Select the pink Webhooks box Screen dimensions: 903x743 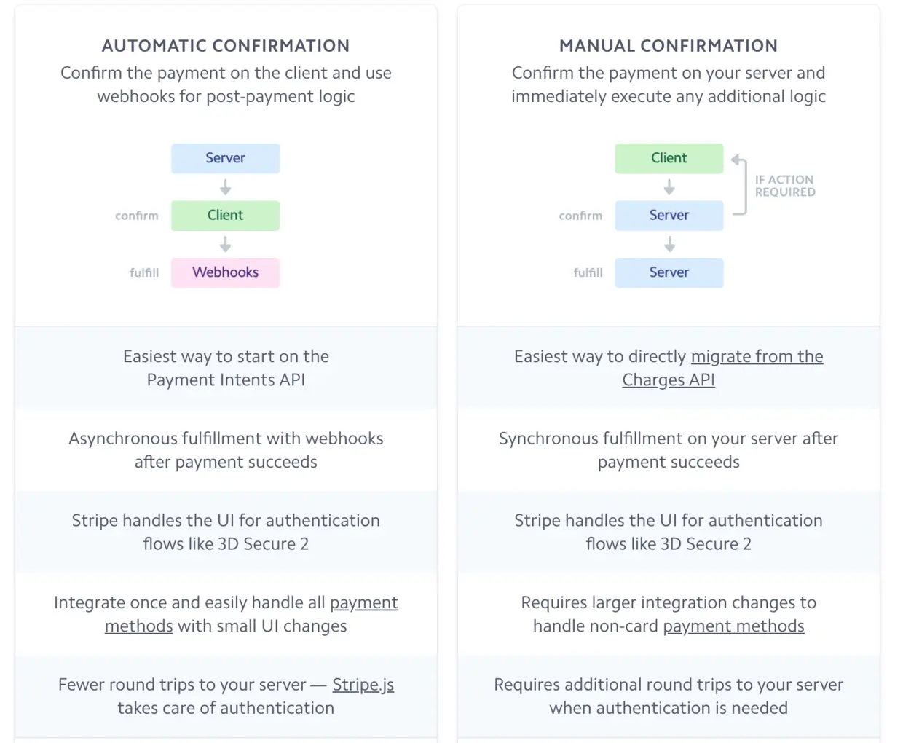[226, 272]
